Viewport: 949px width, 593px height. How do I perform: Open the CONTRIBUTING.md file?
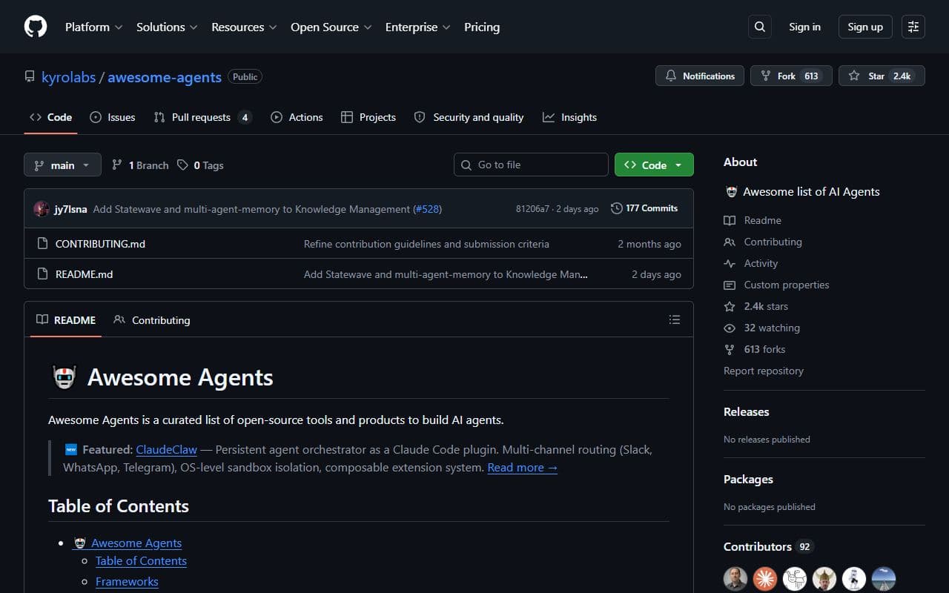[x=100, y=244]
